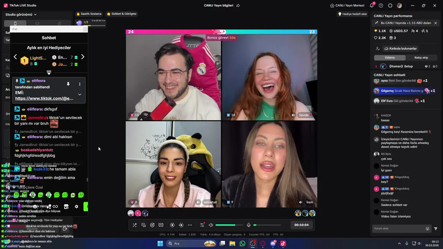Open the pinned message three-dot menu
This screenshot has height=249, width=443.
coord(80,84)
